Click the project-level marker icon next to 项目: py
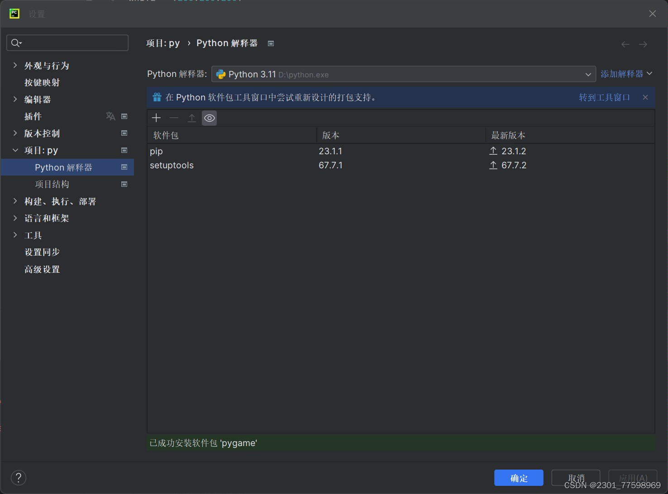668x494 pixels. pyautogui.click(x=124, y=150)
